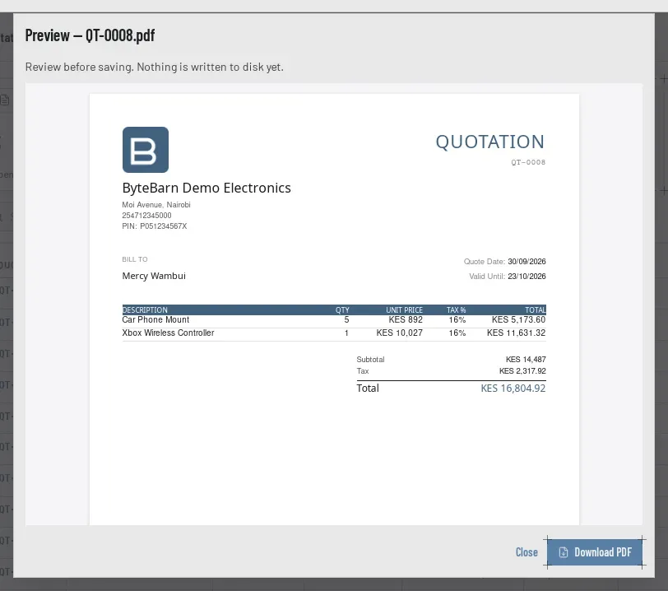Click the QTY column header

click(x=342, y=310)
